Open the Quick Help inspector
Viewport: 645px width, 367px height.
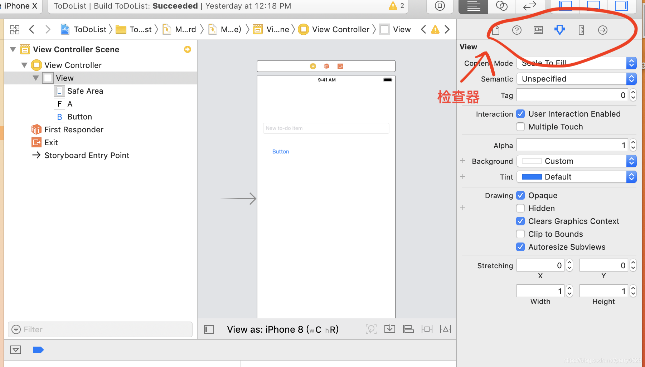[x=517, y=30]
